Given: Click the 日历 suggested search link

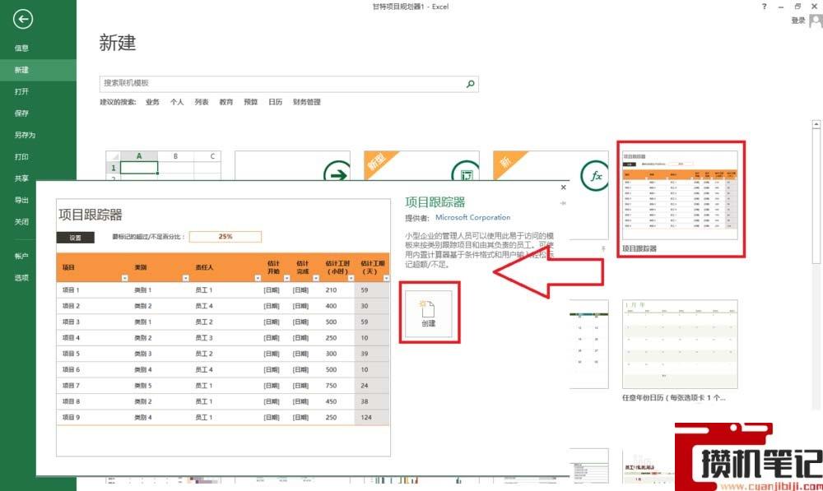Looking at the screenshot, I should click(276, 102).
